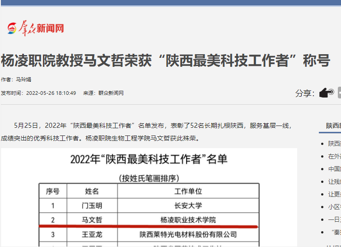Click the 群众新闻网 site logo
Viewport: 341px width, 247px height.
coord(35,28)
